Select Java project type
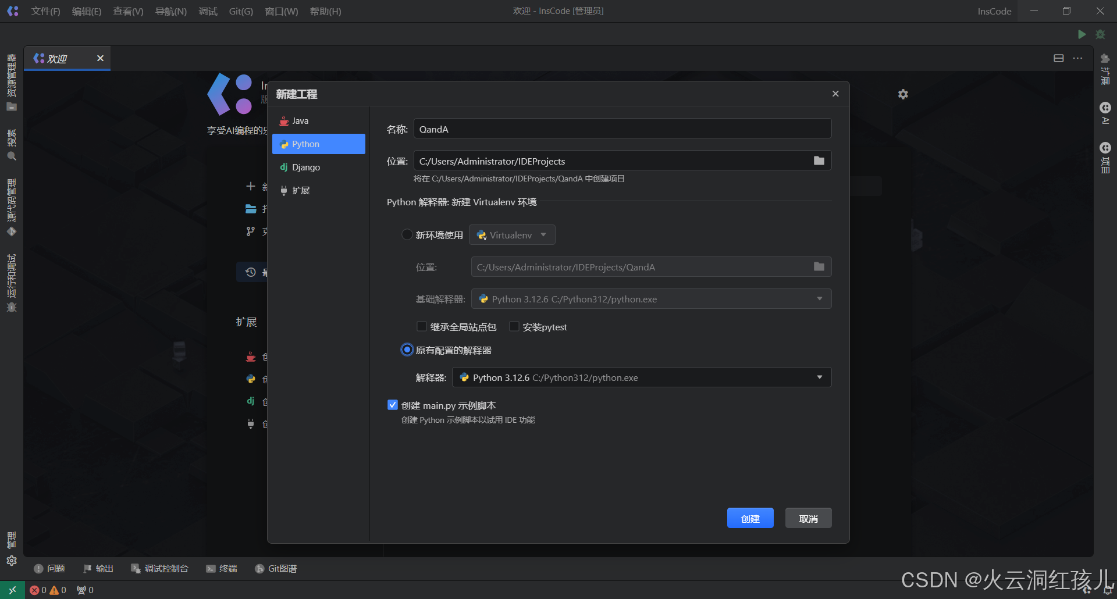This screenshot has height=599, width=1117. pyautogui.click(x=319, y=120)
